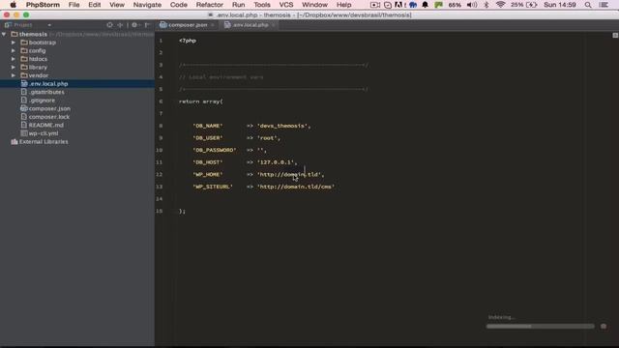Click the 'DB_USER' key in the code
This screenshot has width=619, height=348.
(x=208, y=138)
